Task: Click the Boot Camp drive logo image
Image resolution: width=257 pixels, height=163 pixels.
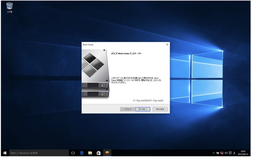Action: pyautogui.click(x=95, y=74)
